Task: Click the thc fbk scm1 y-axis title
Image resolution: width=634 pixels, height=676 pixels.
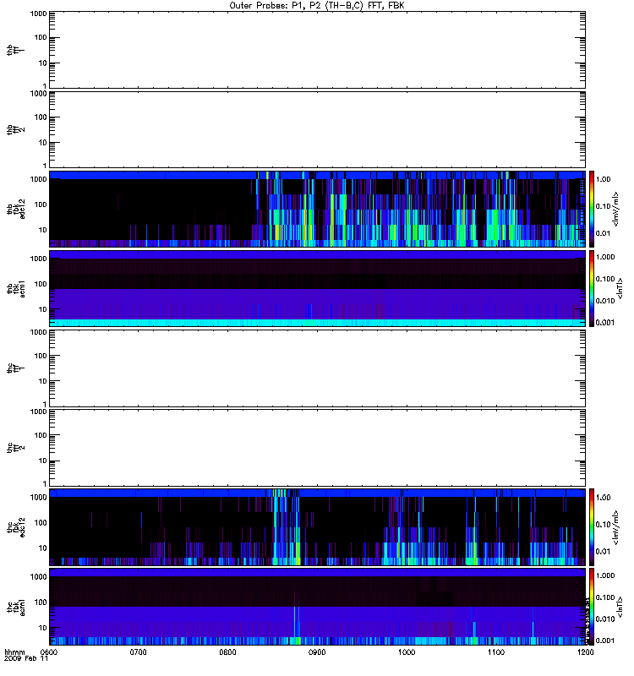Action: [x=15, y=606]
